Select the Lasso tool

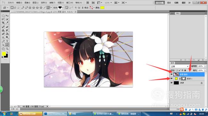3,19
